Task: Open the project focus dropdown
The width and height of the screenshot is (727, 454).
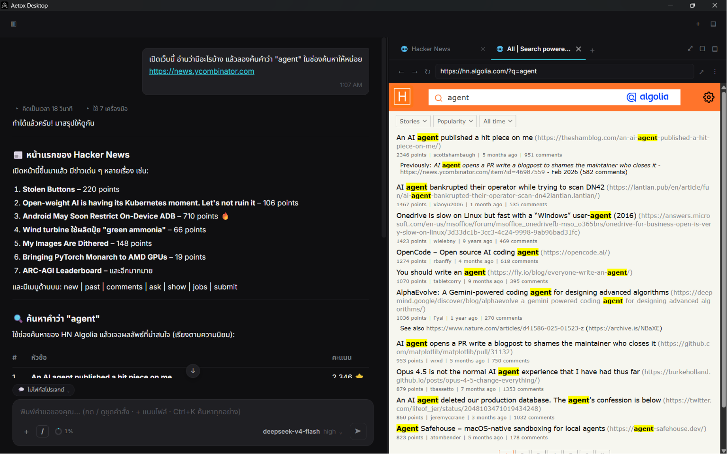Action: pos(44,390)
